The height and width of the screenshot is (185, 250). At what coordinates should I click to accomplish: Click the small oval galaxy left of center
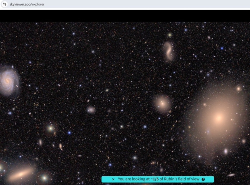(x=91, y=110)
